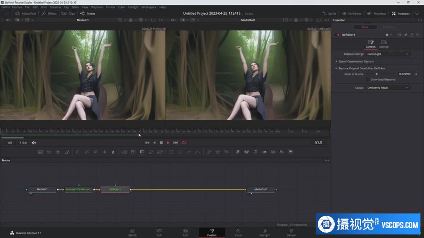Open the Keyframes editor panel

352,13
